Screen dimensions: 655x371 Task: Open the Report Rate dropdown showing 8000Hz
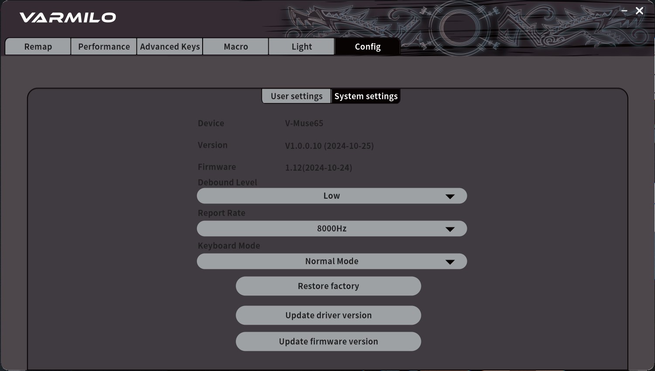pyautogui.click(x=332, y=229)
